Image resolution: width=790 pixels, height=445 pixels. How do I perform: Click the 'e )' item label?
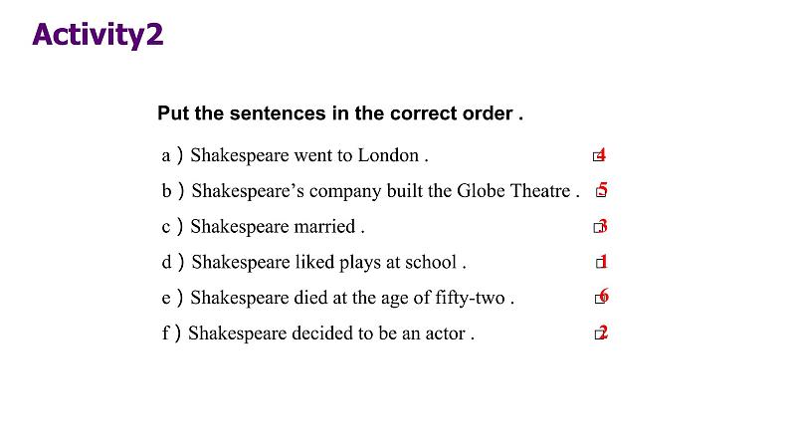[172, 298]
